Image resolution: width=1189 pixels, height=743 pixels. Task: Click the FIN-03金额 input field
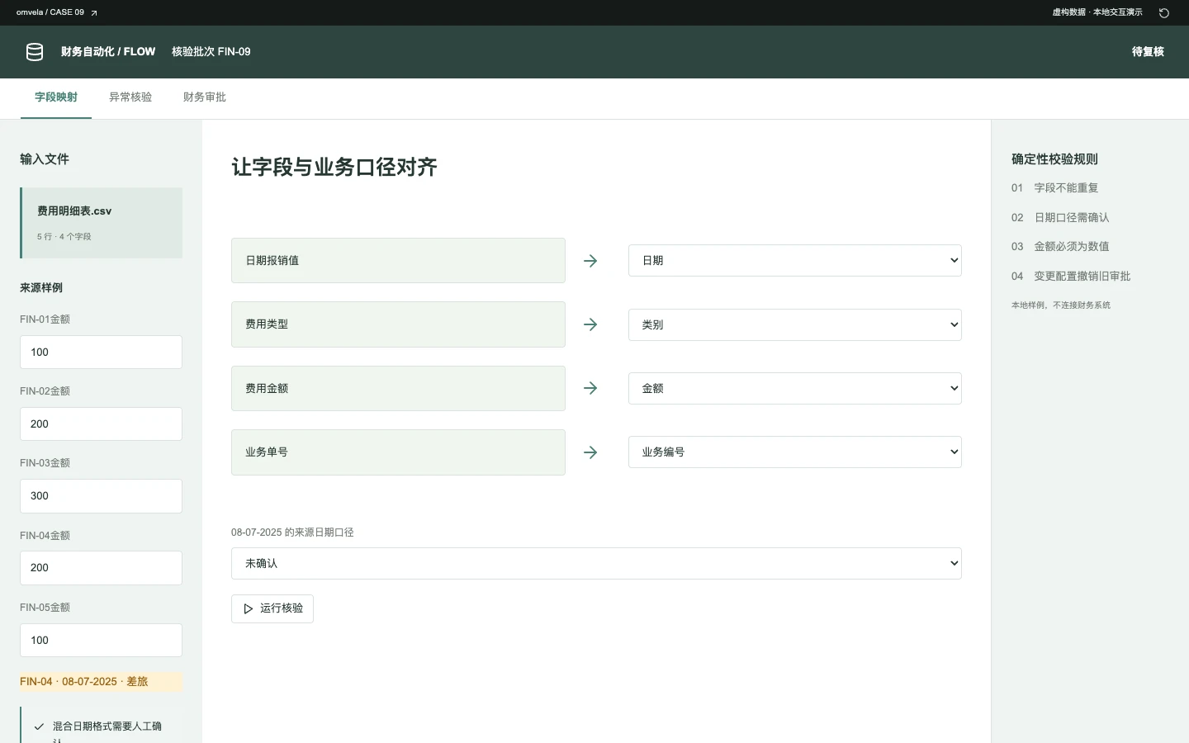(x=101, y=496)
